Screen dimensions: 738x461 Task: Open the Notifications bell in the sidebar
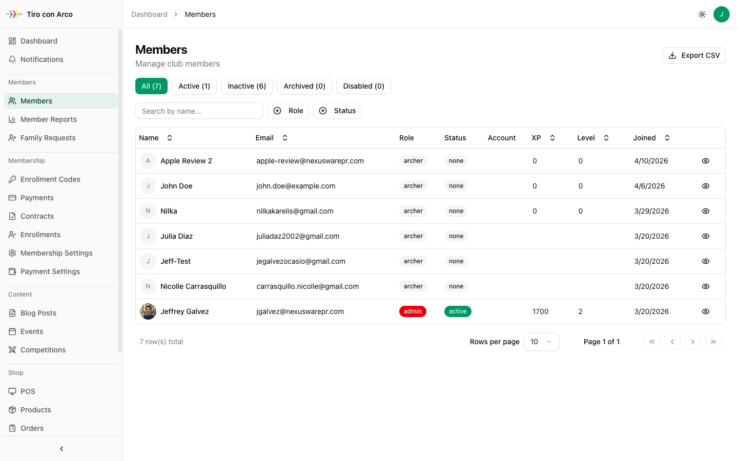click(42, 59)
